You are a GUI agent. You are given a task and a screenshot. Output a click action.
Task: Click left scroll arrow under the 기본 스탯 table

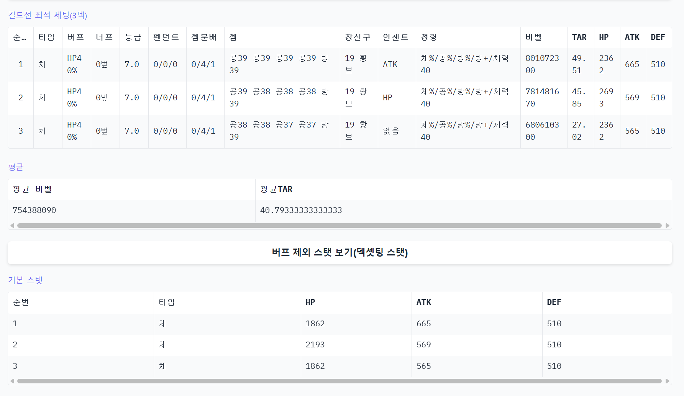(12, 381)
